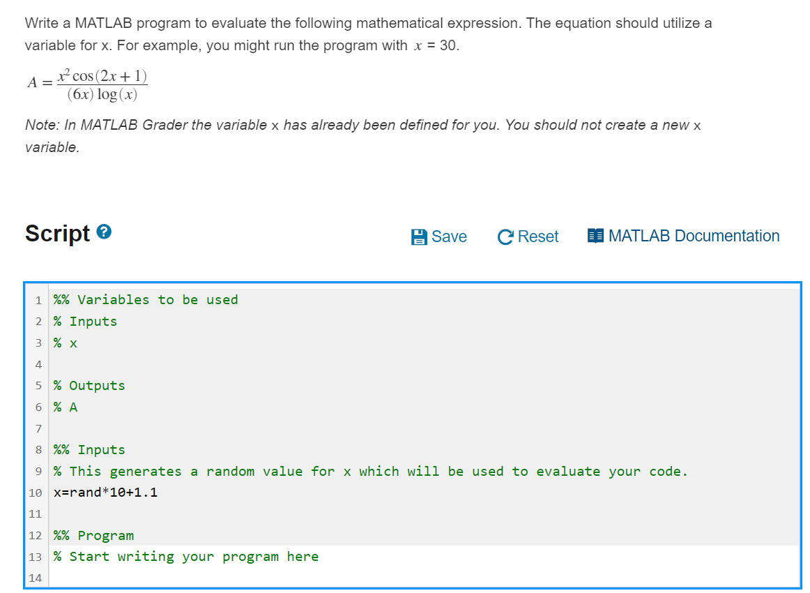The width and height of the screenshot is (810, 593).
Task: Click line number 10 in the gutter
Action: 38,493
